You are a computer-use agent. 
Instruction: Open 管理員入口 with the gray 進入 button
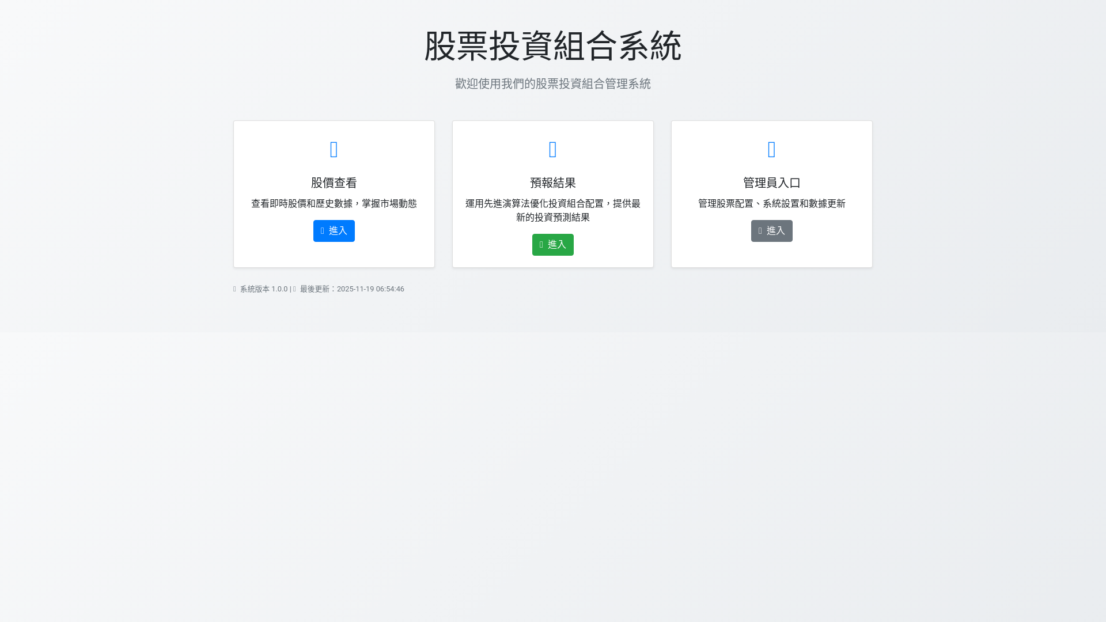pyautogui.click(x=772, y=231)
